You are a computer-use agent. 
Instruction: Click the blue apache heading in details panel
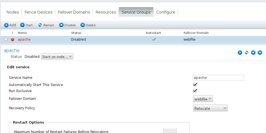point(12,51)
